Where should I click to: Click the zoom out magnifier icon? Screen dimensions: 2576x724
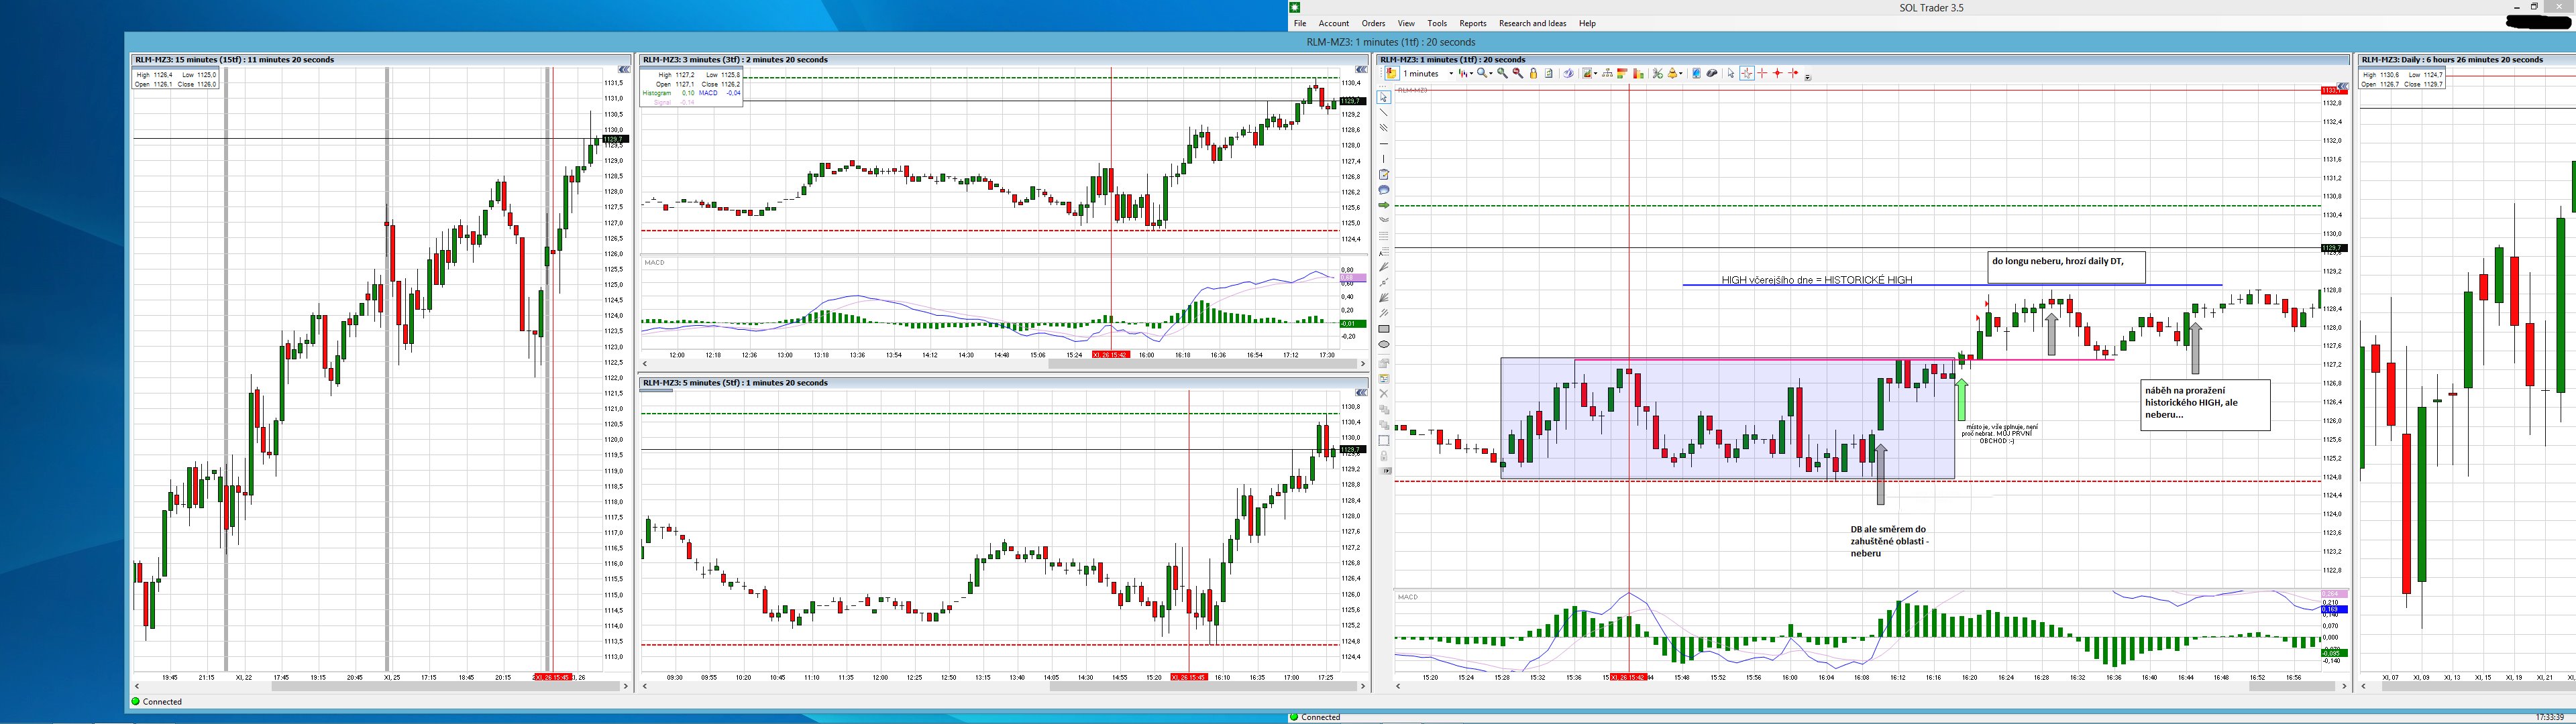coord(1518,73)
